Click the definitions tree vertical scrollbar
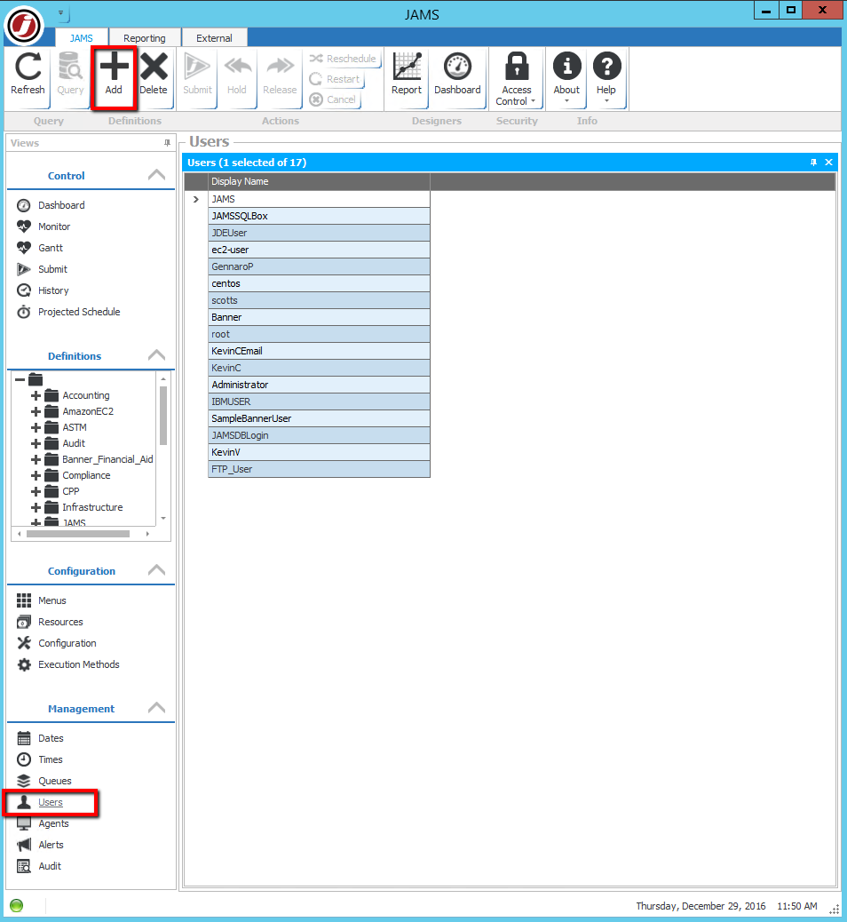Image resolution: width=847 pixels, height=922 pixels. (x=162, y=416)
